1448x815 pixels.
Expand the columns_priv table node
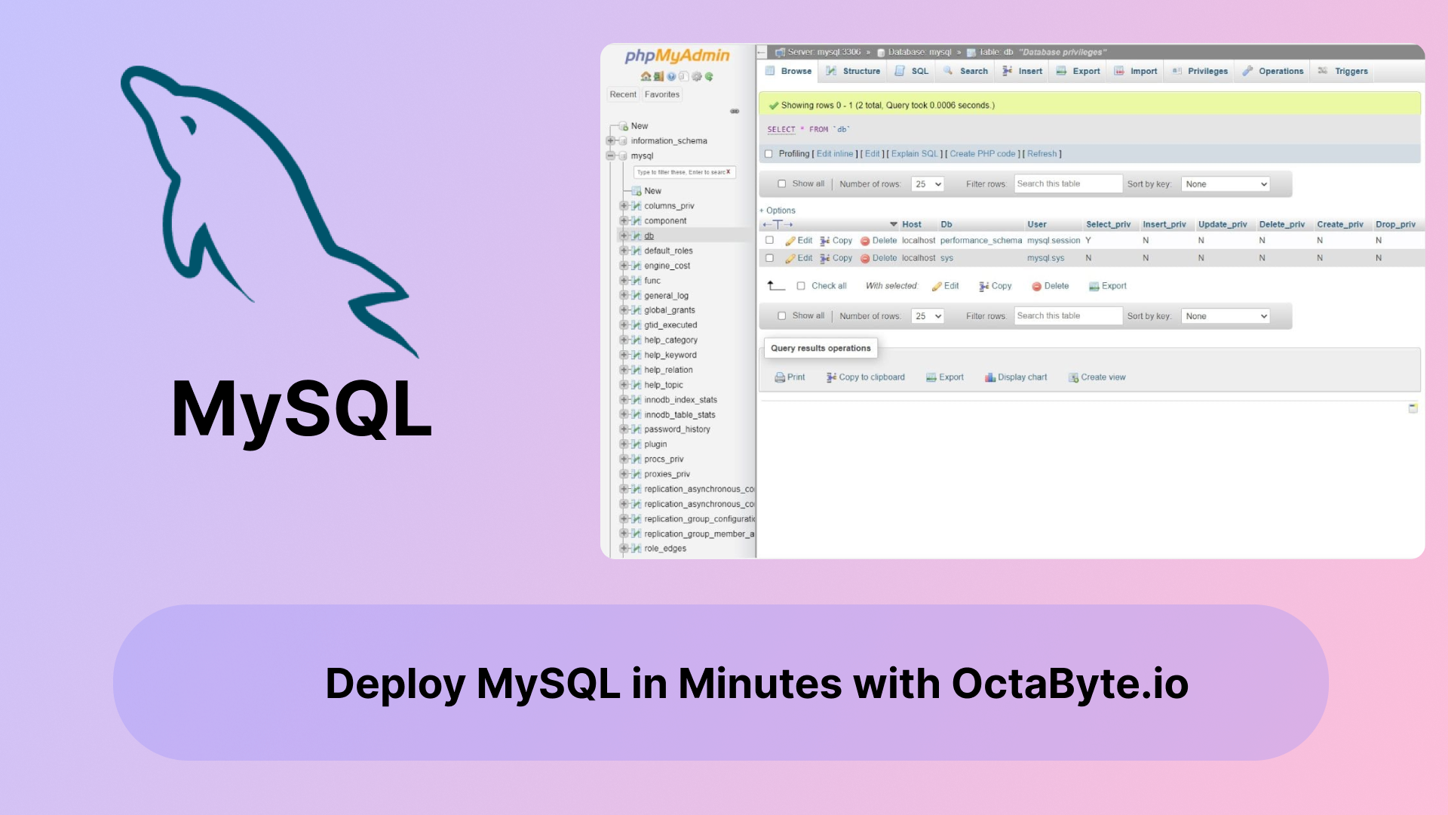click(x=624, y=206)
